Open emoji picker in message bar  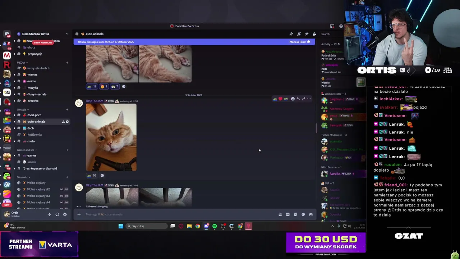303,214
